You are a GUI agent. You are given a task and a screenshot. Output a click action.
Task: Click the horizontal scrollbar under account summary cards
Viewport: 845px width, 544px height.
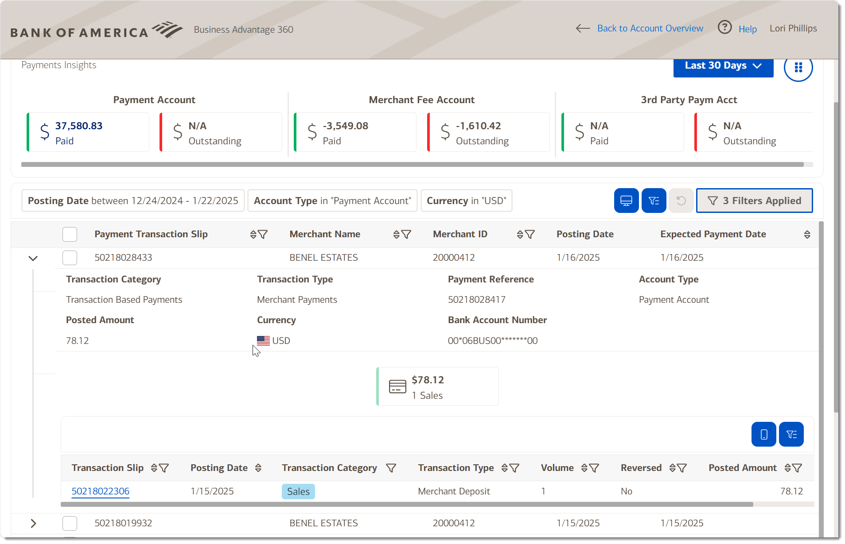[412, 165]
